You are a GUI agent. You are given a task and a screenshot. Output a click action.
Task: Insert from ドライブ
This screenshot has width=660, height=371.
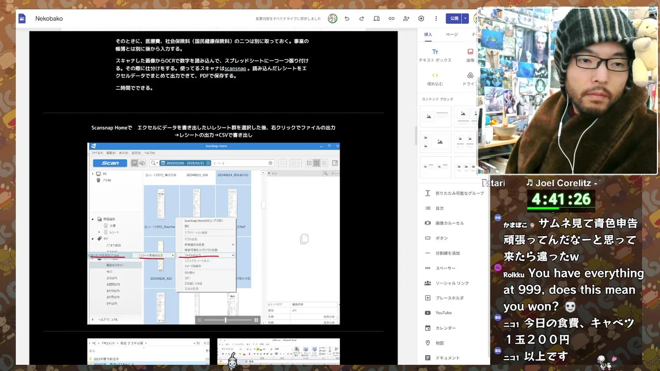[469, 79]
